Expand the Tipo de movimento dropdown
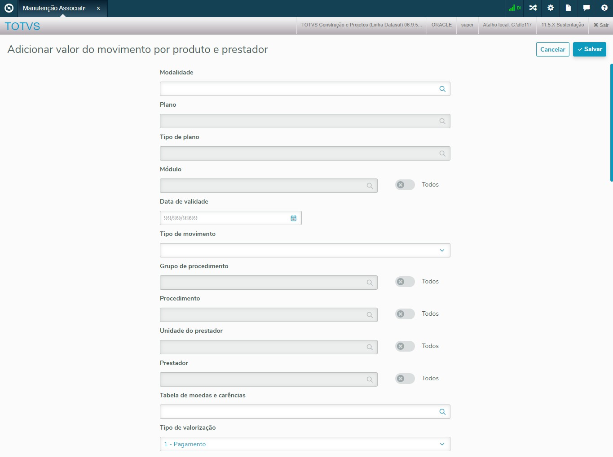The image size is (613, 457). [x=442, y=250]
